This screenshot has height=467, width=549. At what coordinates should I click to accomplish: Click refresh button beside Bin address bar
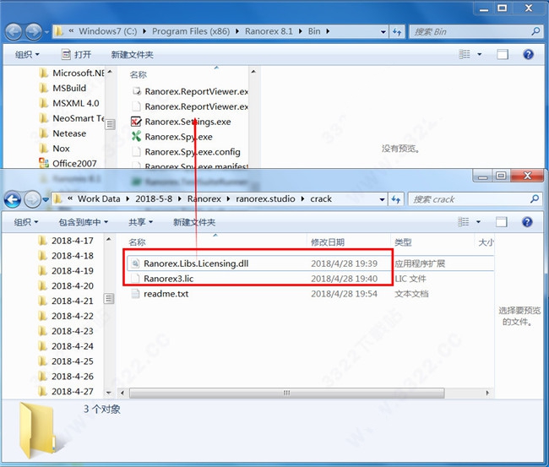[x=397, y=32]
